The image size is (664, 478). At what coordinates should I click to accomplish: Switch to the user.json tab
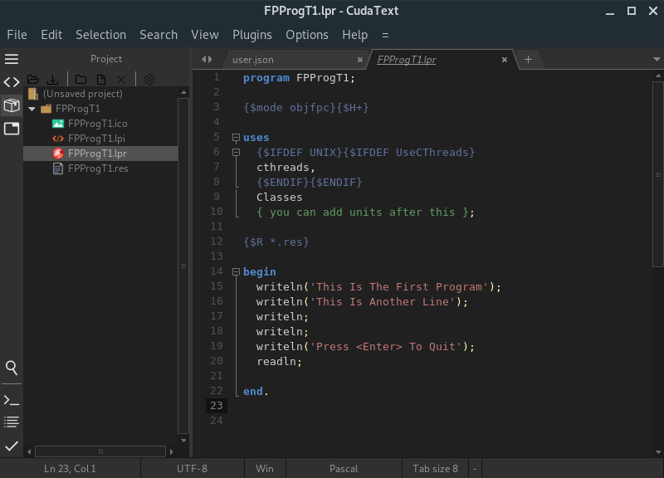pyautogui.click(x=253, y=59)
